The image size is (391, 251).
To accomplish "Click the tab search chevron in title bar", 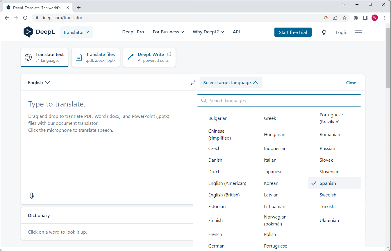I will pyautogui.click(x=344, y=4).
